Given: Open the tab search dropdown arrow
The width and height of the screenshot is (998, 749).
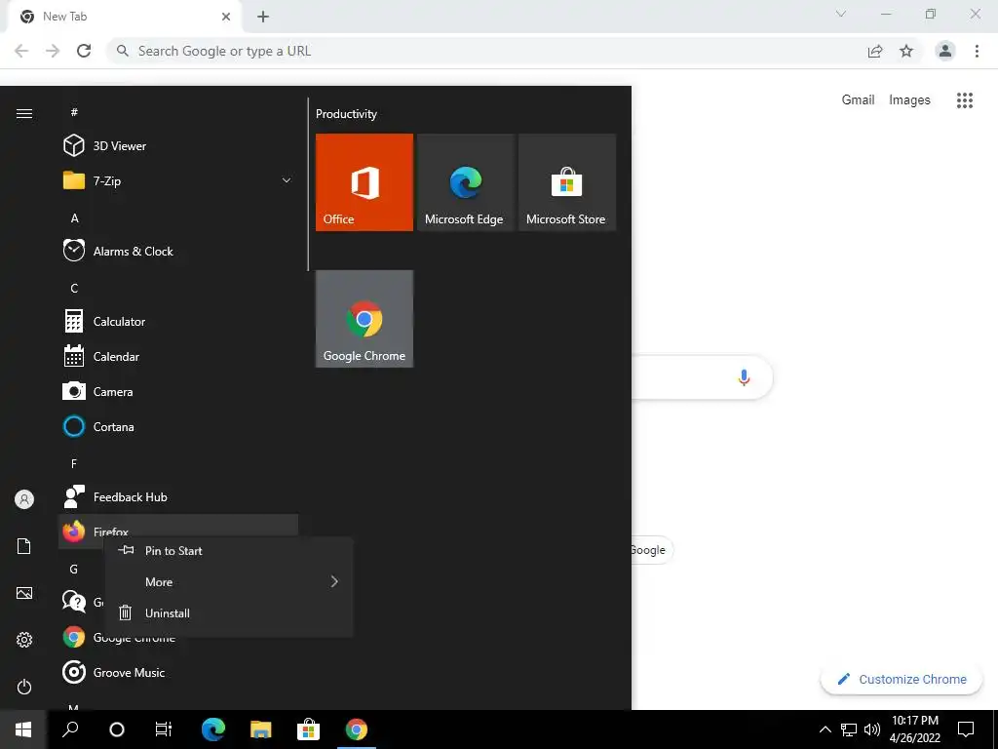Looking at the screenshot, I should 841,14.
